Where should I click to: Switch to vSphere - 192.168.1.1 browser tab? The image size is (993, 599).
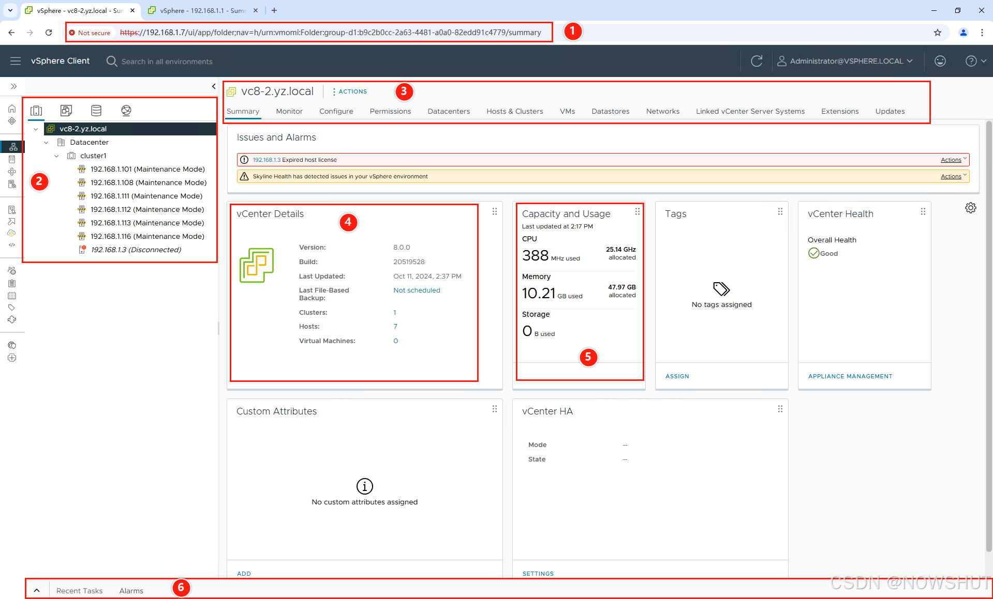coord(202,10)
